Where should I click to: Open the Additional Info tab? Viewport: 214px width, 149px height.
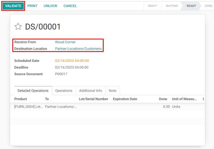pos(91,91)
